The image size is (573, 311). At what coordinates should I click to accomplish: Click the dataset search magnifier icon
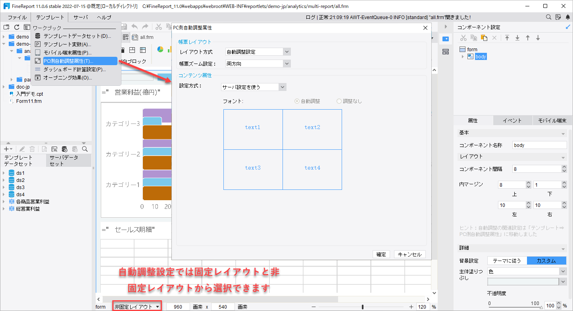point(85,149)
